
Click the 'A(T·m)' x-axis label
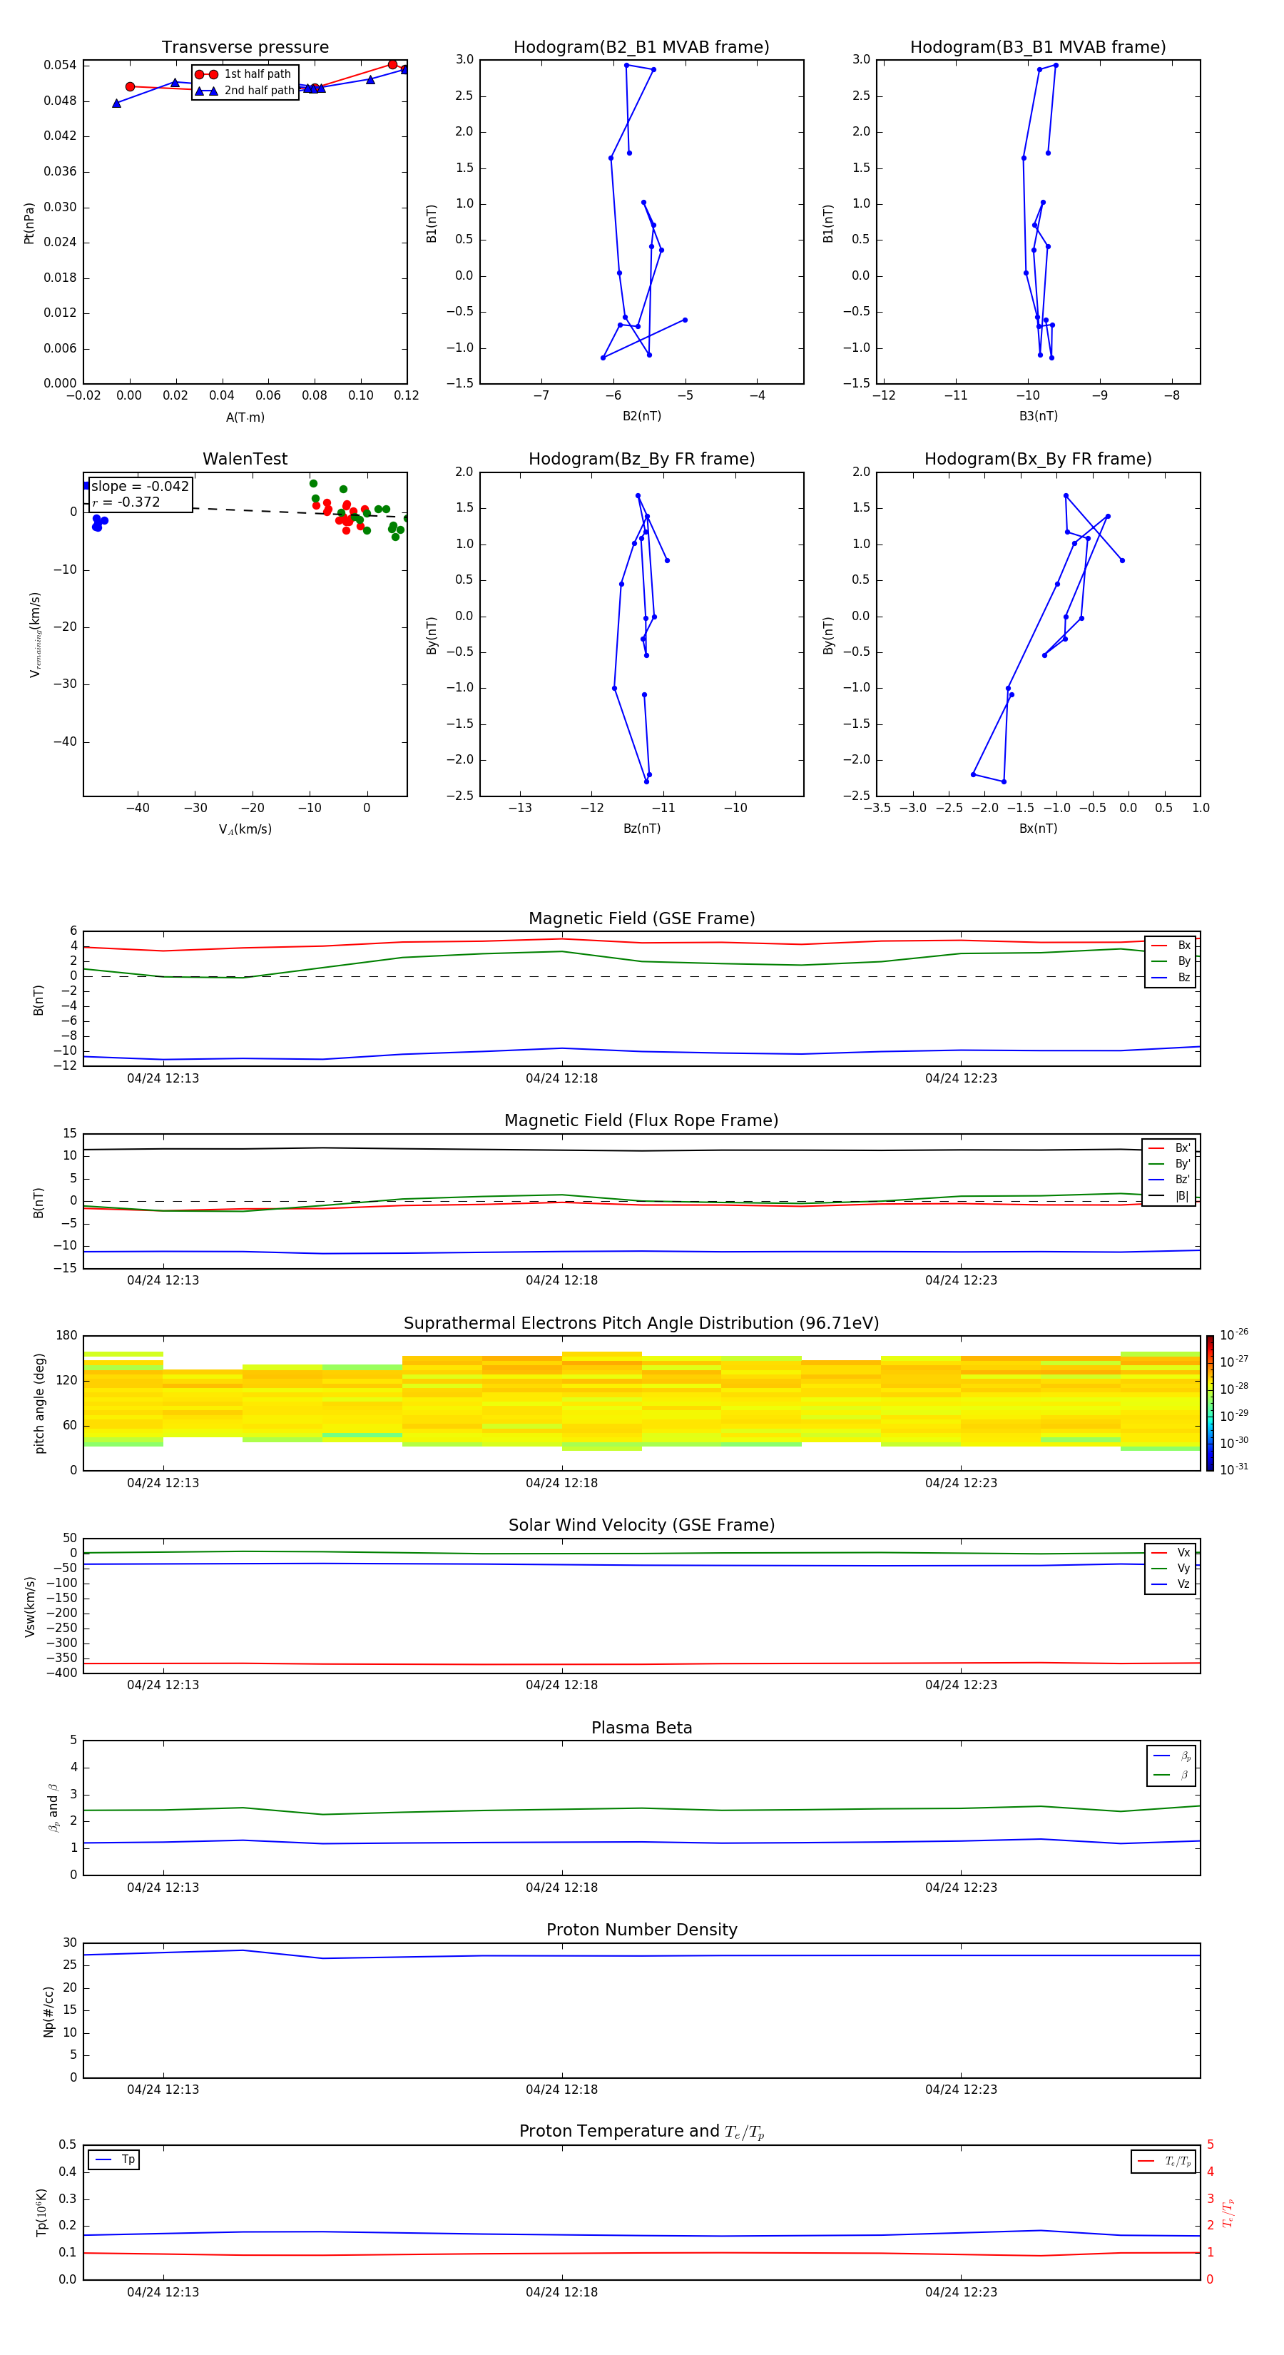(245, 417)
